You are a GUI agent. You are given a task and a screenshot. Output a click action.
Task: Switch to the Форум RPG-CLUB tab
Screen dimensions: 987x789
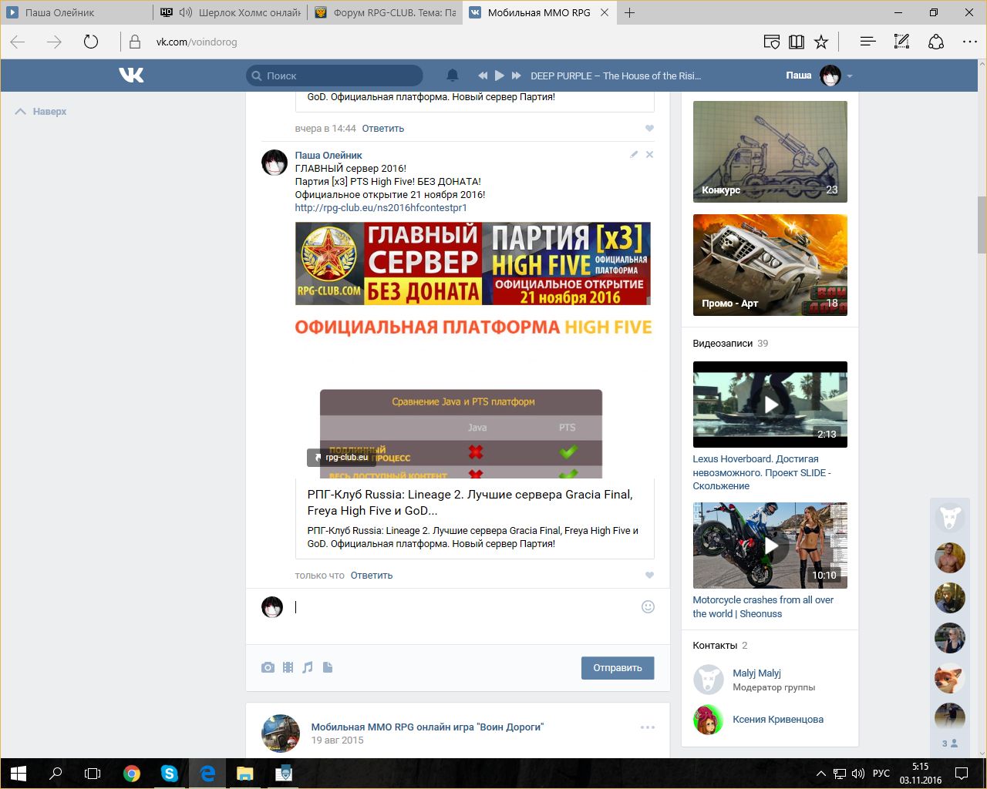point(385,12)
